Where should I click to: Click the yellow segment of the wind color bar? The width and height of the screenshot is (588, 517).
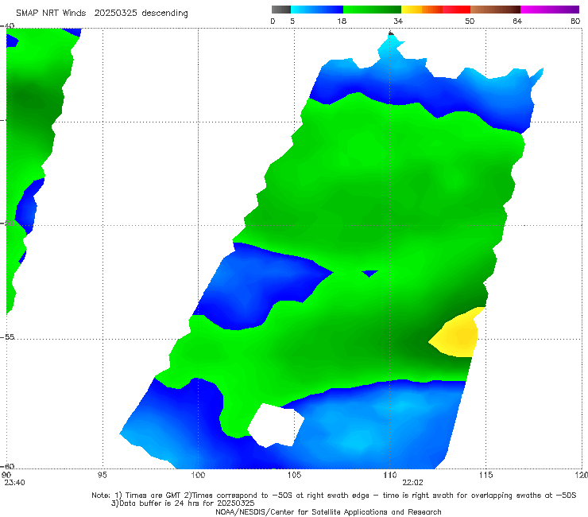[x=412, y=10]
